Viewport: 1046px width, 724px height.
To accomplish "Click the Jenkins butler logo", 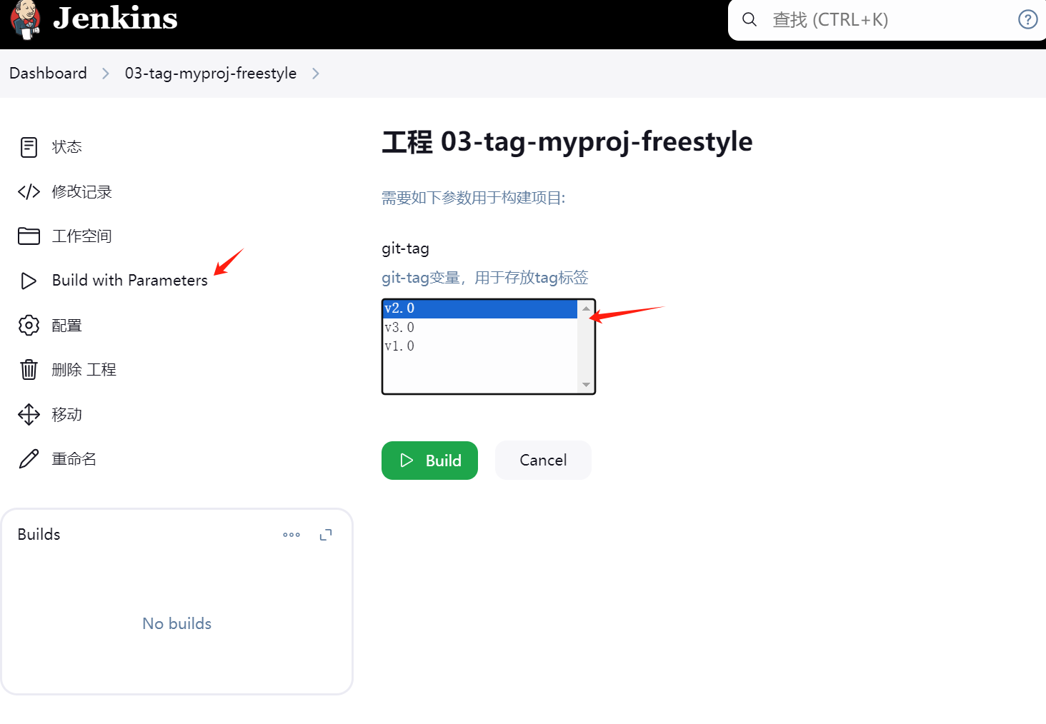I will pyautogui.click(x=26, y=19).
